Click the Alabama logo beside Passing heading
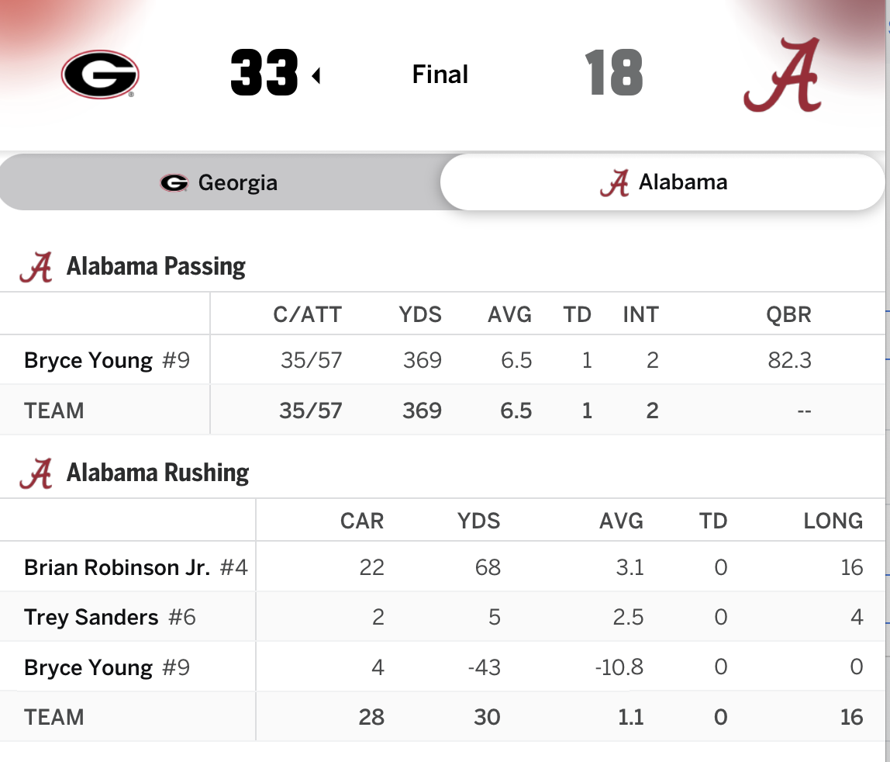Viewport: 890px width, 762px height. pos(36,268)
